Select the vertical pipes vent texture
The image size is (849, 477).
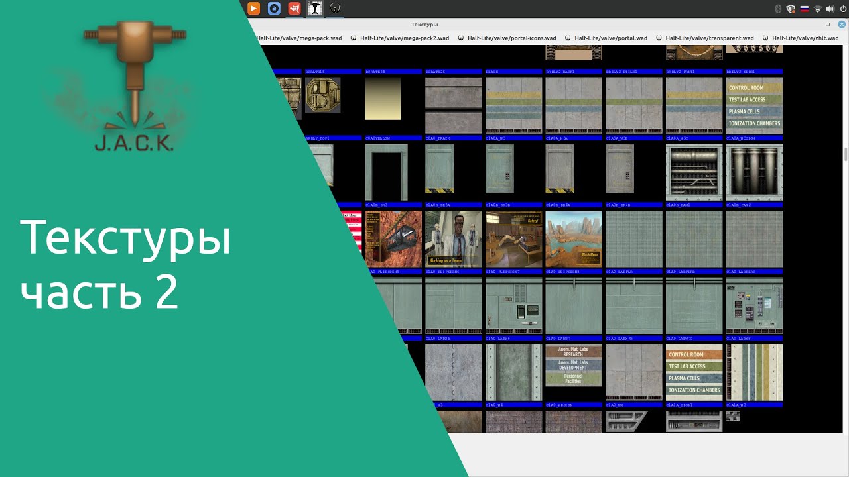pos(754,172)
